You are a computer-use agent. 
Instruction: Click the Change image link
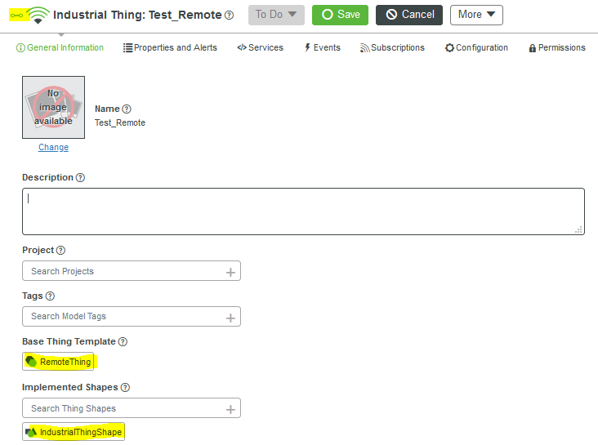(x=53, y=148)
